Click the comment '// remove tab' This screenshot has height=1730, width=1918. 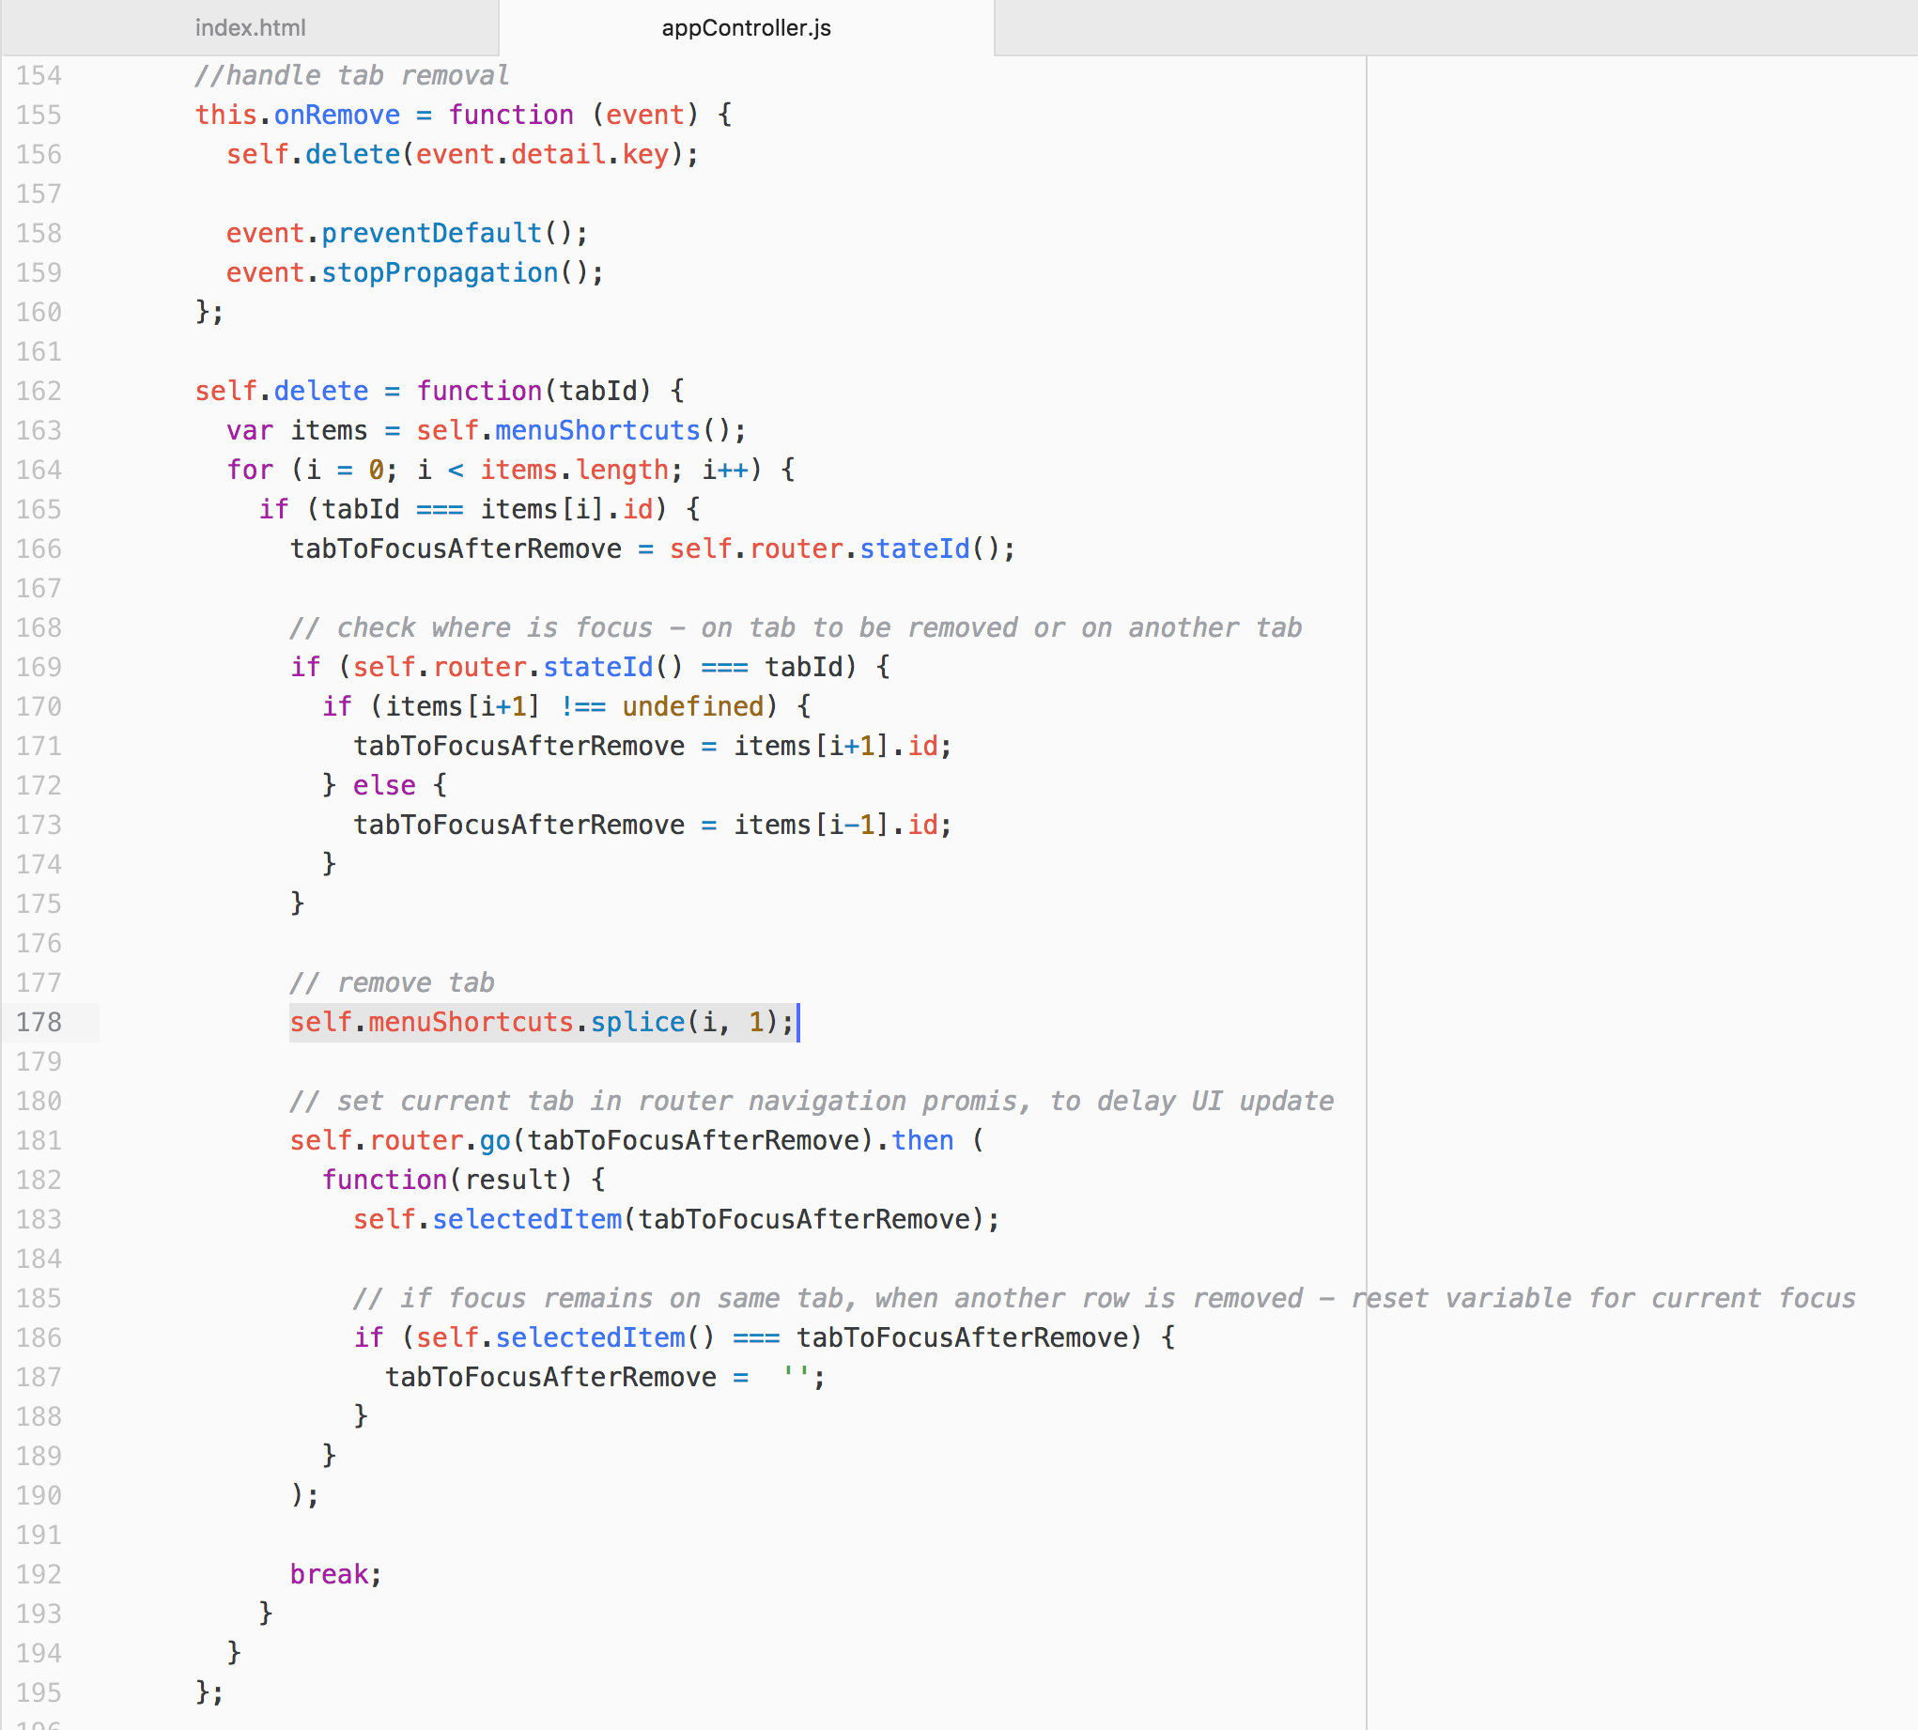(x=393, y=981)
